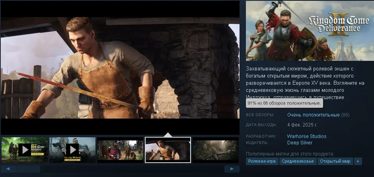The height and width of the screenshot is (177, 374).
Task: Click the game description paragraph
Action: [x=305, y=83]
